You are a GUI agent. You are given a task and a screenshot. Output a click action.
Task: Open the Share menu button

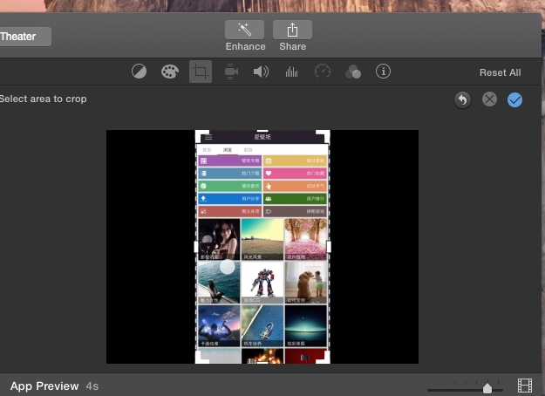pos(292,30)
